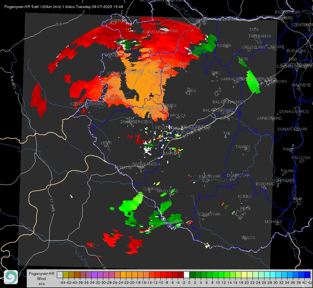Click the PECS city label
Viewport: 313px width, 288px height.
click(x=246, y=208)
